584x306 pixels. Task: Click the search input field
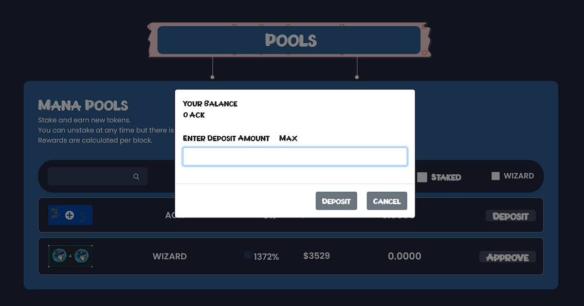(x=92, y=177)
